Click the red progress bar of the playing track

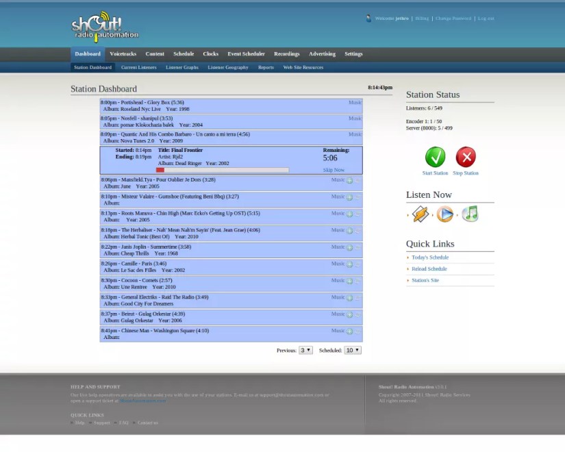(x=160, y=169)
